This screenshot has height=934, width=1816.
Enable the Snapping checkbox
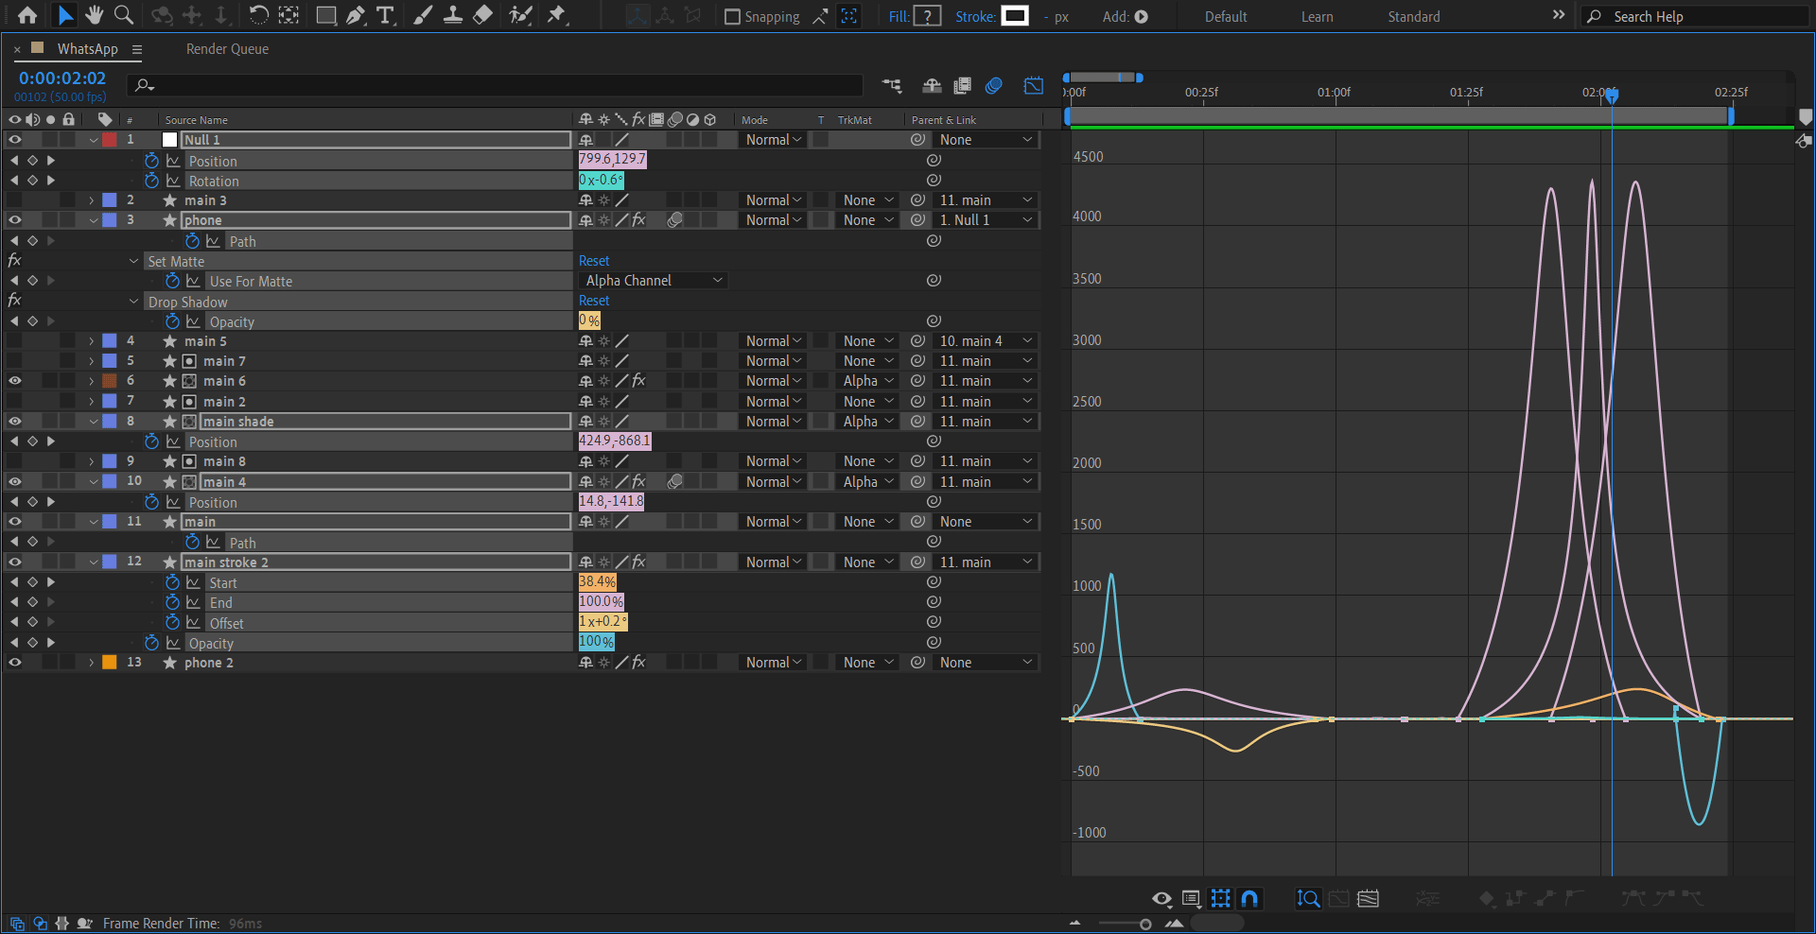click(732, 17)
